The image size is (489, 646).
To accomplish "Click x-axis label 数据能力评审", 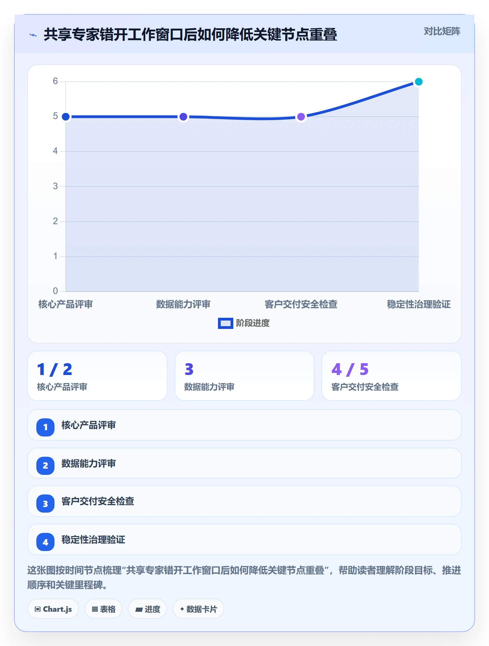I will point(183,304).
